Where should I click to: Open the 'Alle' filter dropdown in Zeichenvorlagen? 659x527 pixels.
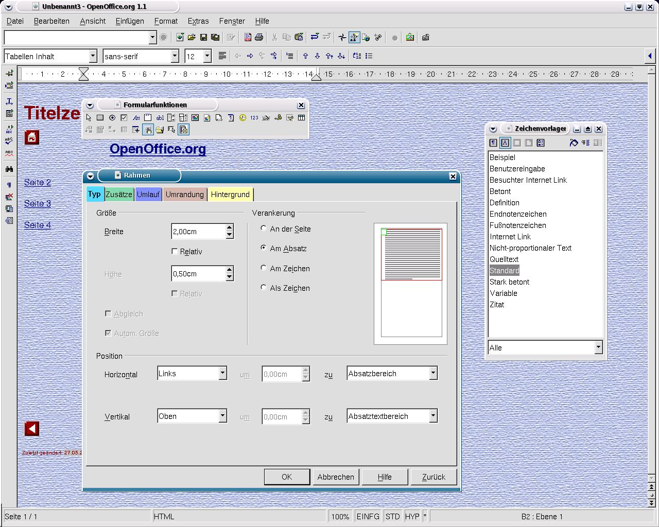tap(598, 348)
